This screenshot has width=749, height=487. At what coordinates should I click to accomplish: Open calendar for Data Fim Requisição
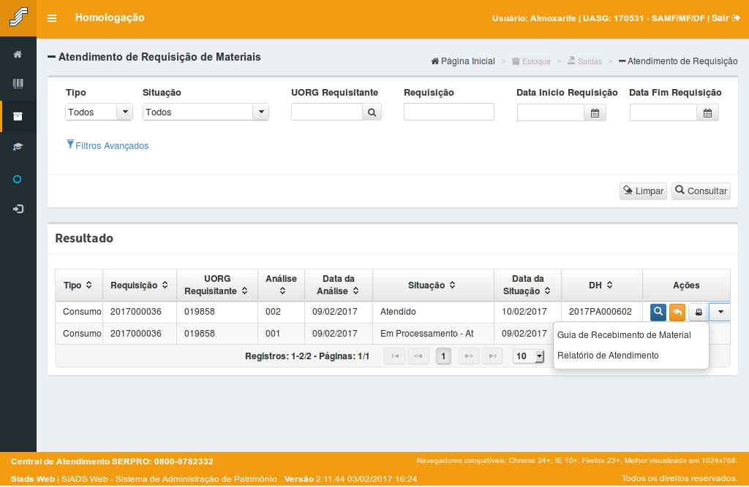(707, 113)
